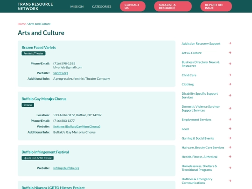Viewport: 252px width, 189px height.
Task: Select Business Directory, News & Resources category
Action: click(x=200, y=64)
